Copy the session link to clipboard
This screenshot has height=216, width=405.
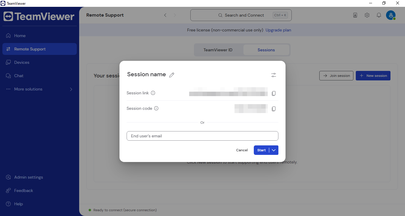point(274,93)
